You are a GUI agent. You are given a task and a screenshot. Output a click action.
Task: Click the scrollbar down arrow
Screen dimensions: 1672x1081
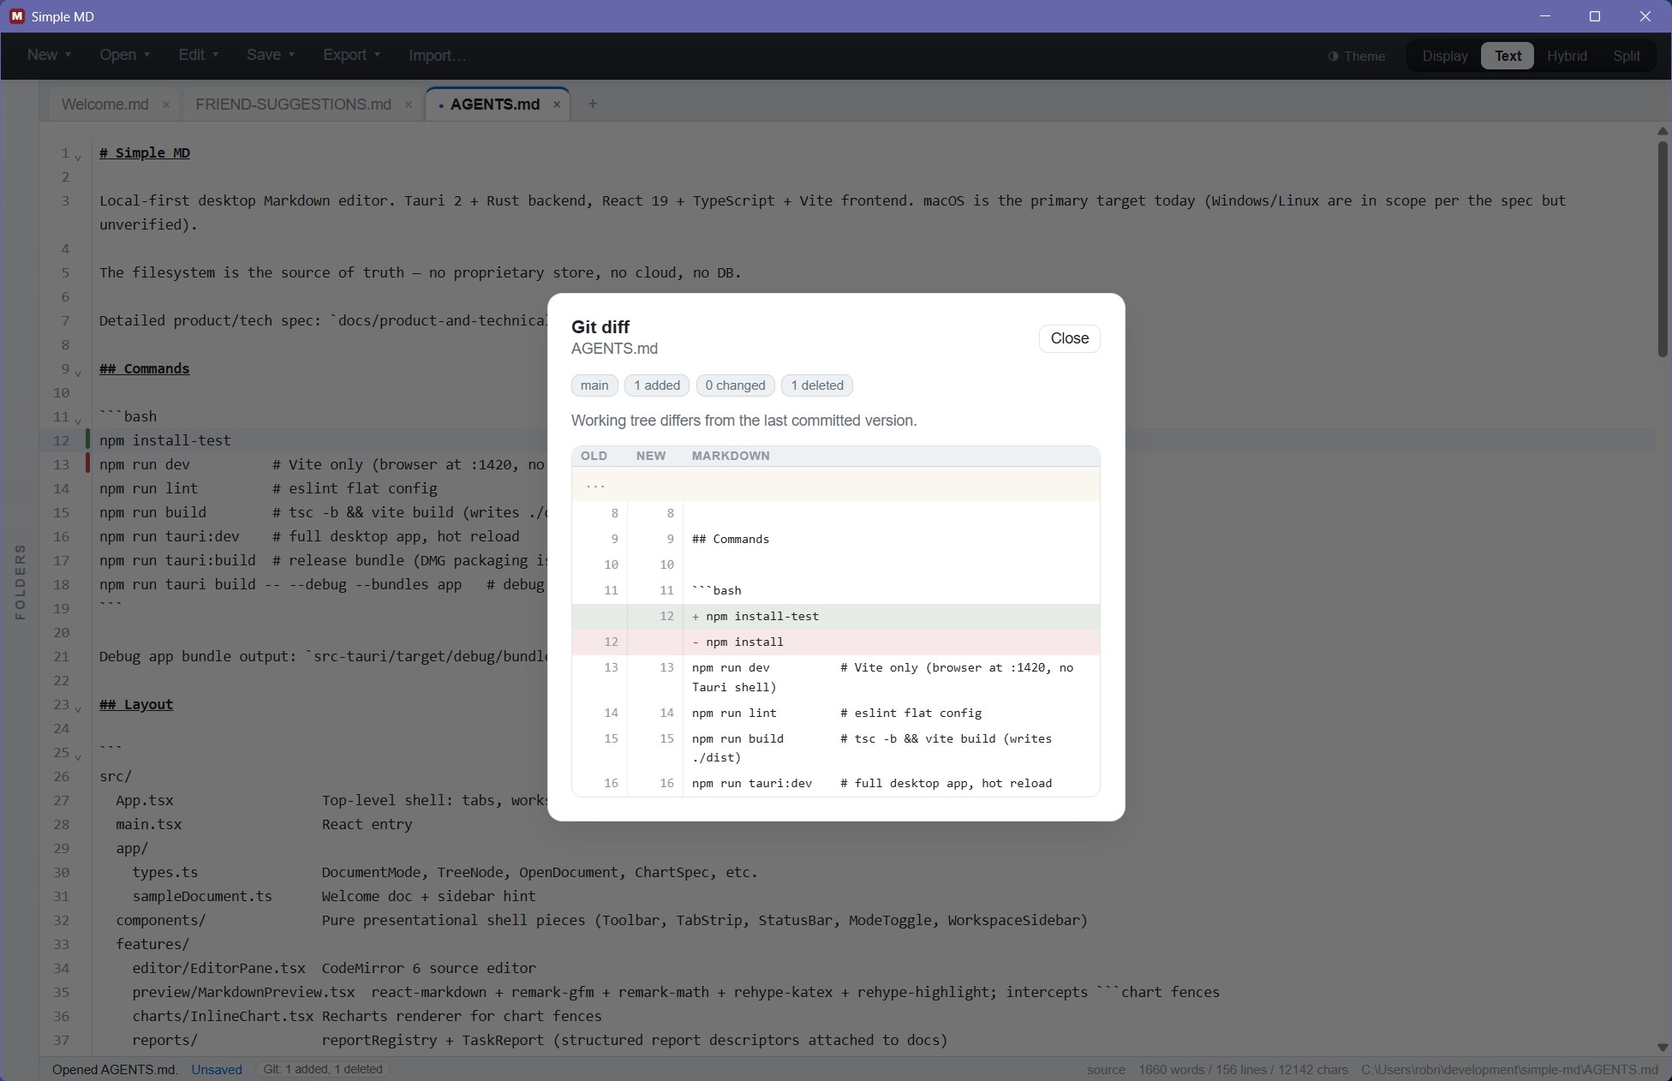click(1663, 1047)
